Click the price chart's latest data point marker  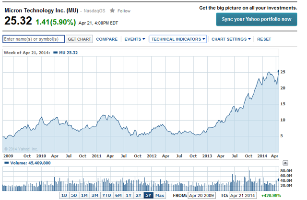(278, 71)
